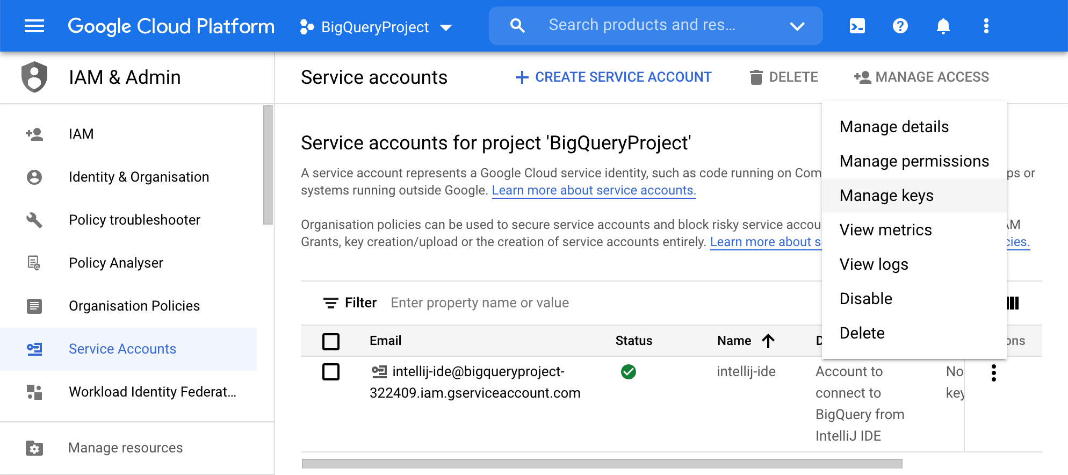Click the column display options icon
The width and height of the screenshot is (1068, 475).
1013,303
